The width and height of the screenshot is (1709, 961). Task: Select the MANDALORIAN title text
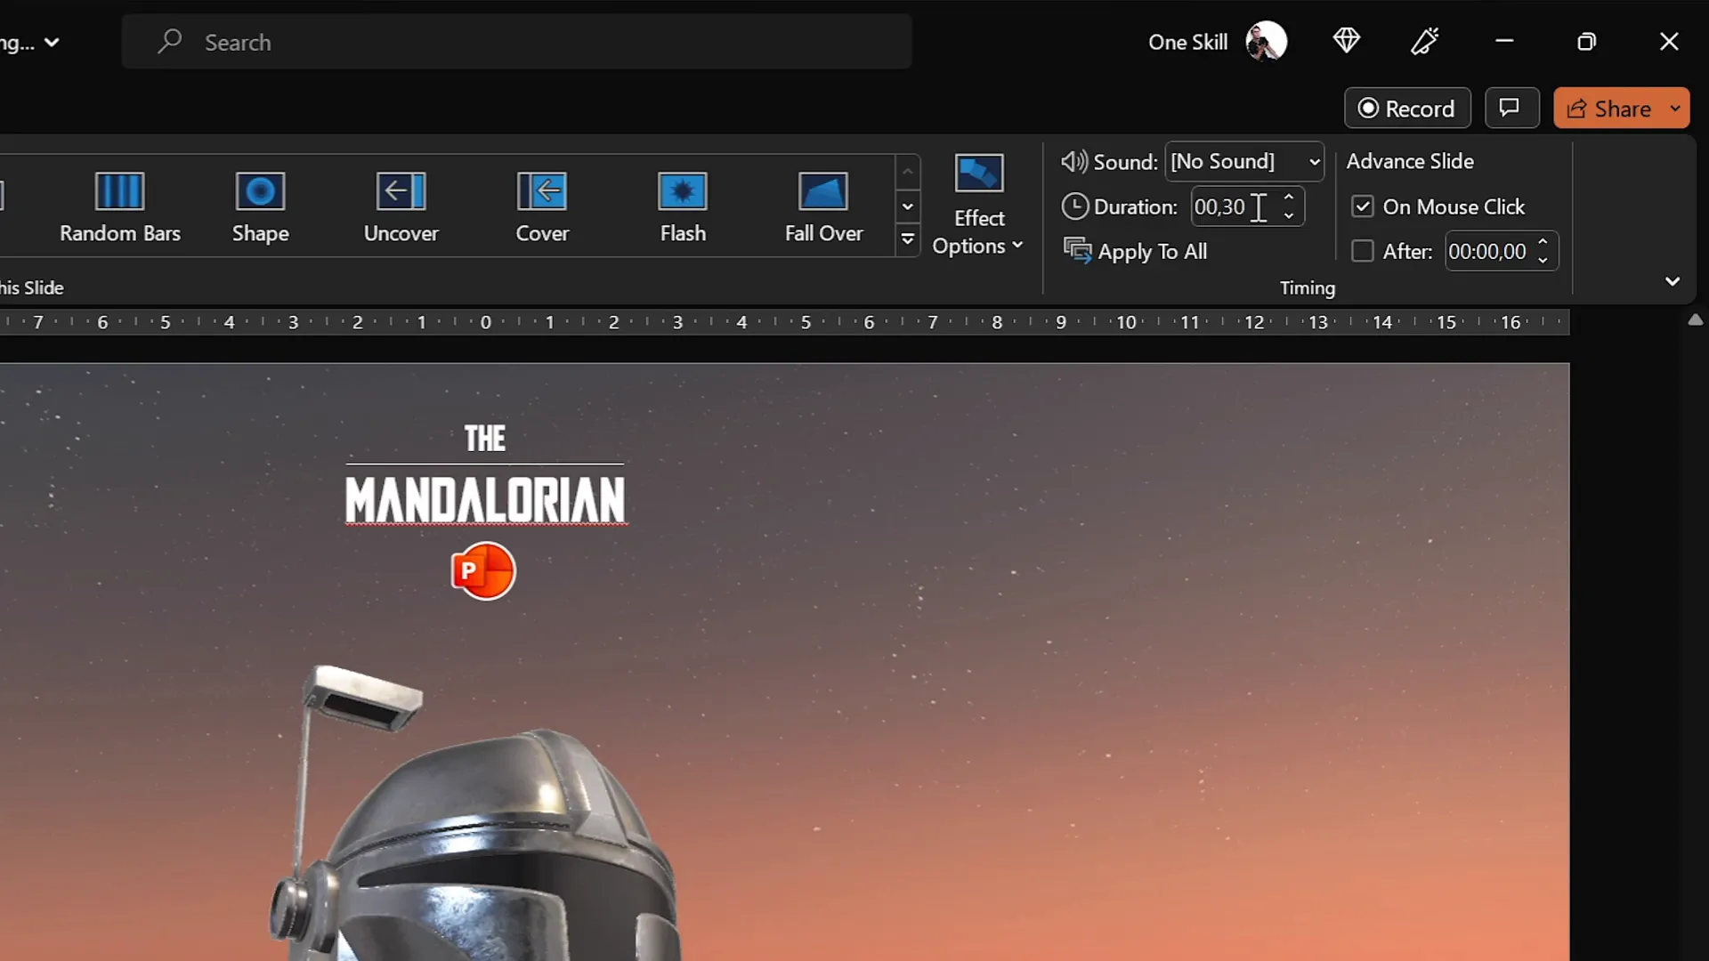click(x=485, y=499)
